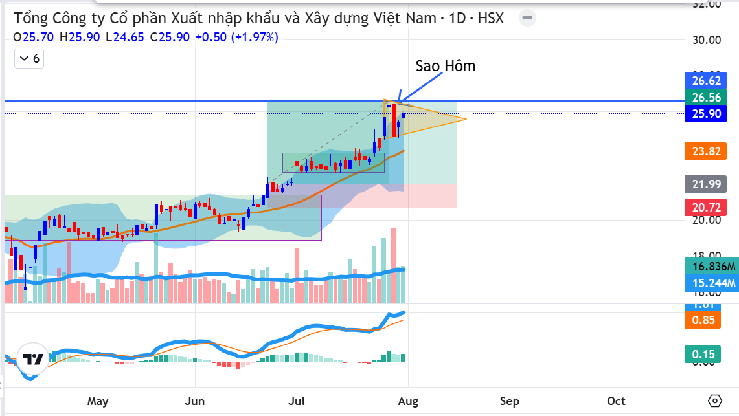This screenshot has width=739, height=416.
Task: Click the Oct label on time axis
Action: (x=616, y=401)
